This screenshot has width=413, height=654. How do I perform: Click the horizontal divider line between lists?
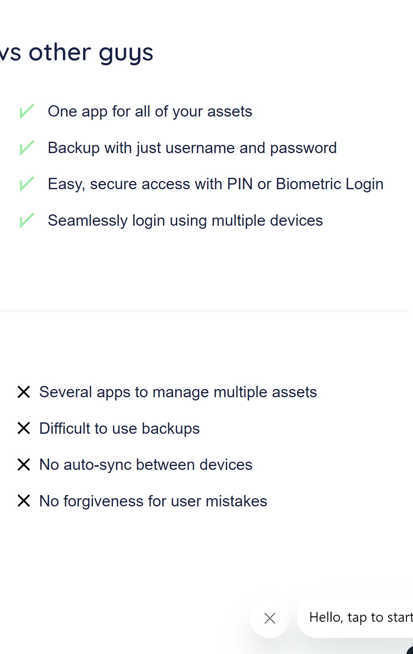[204, 311]
